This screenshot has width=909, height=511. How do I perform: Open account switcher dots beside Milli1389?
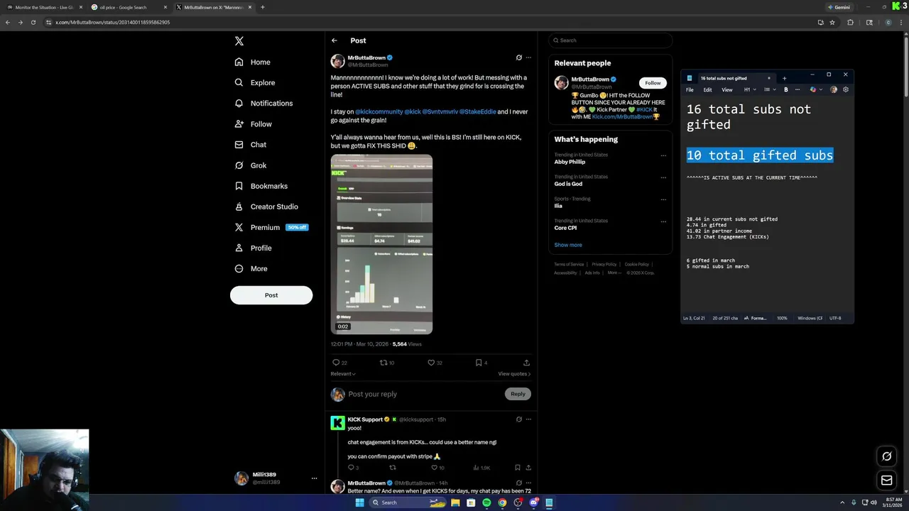point(314,478)
